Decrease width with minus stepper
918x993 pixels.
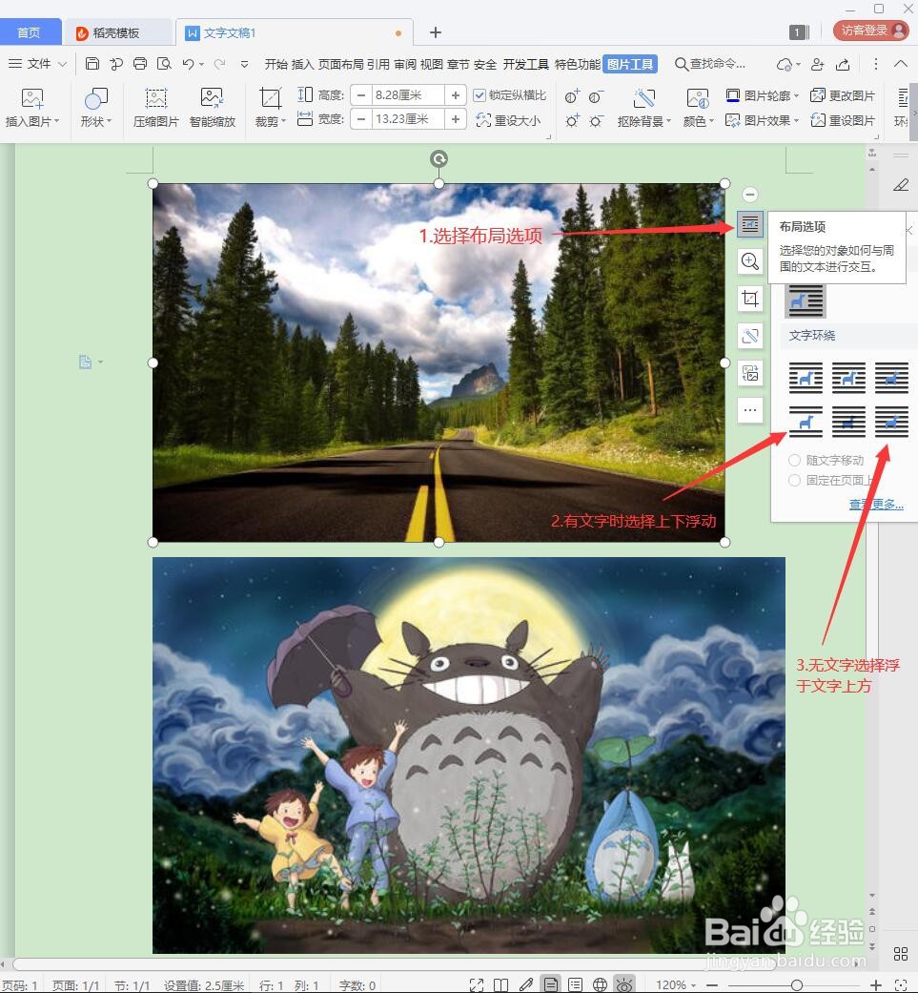click(x=360, y=119)
